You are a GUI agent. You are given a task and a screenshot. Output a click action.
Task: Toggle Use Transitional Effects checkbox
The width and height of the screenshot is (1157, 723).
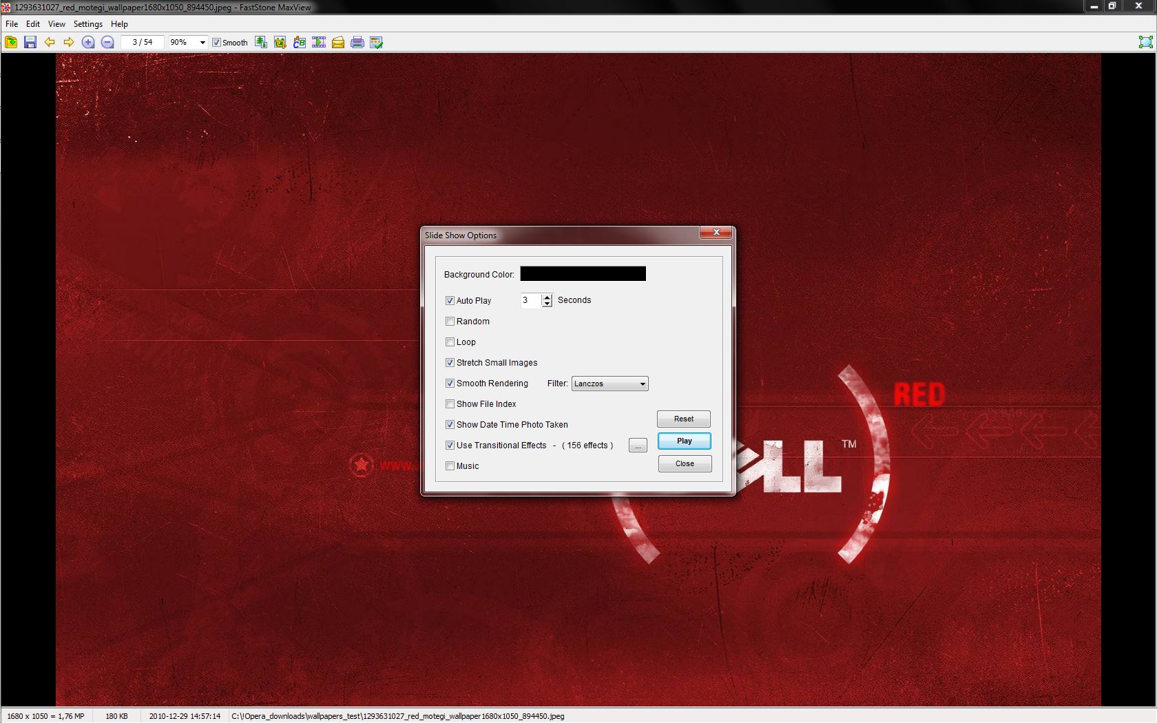(x=450, y=446)
